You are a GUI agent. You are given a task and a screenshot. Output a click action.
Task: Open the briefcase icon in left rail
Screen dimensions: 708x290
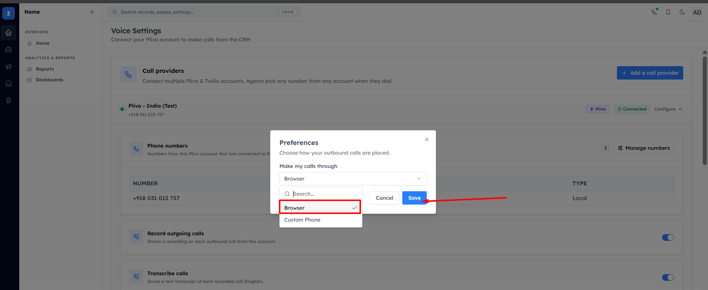[x=9, y=50]
